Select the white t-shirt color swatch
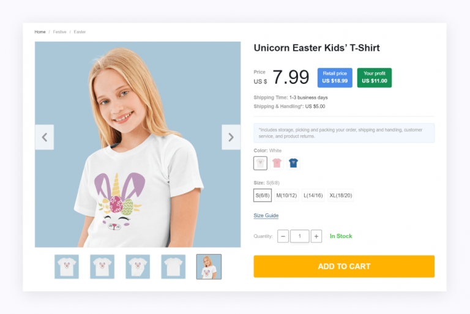 260,163
